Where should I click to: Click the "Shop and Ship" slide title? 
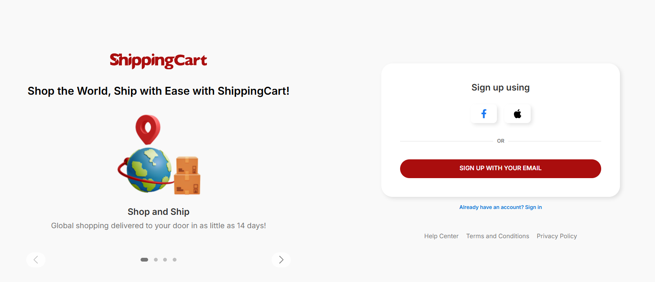(x=159, y=212)
